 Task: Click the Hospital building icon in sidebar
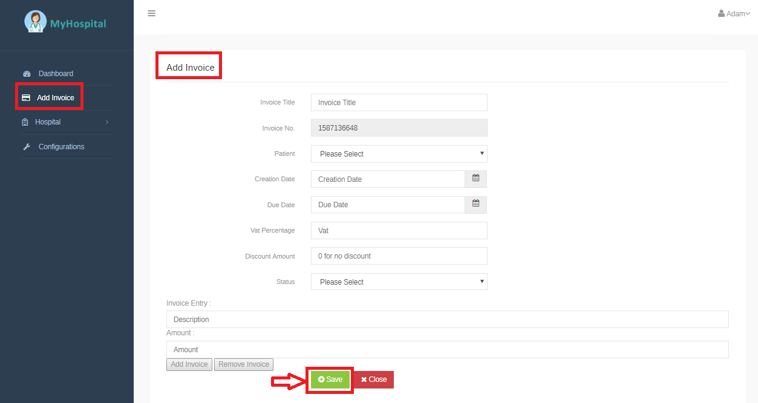(x=25, y=122)
